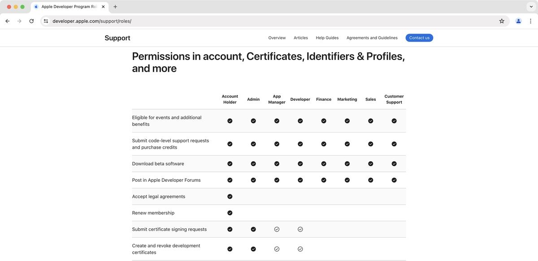Screen dimensions: 538x261
Task: Open Overview in Support navigation
Action: click(277, 38)
